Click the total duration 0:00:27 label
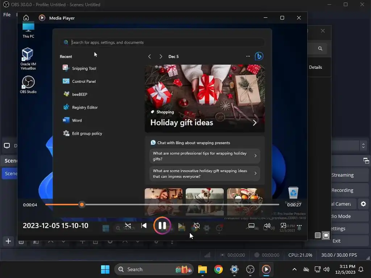This screenshot has width=371, height=278. [294, 205]
